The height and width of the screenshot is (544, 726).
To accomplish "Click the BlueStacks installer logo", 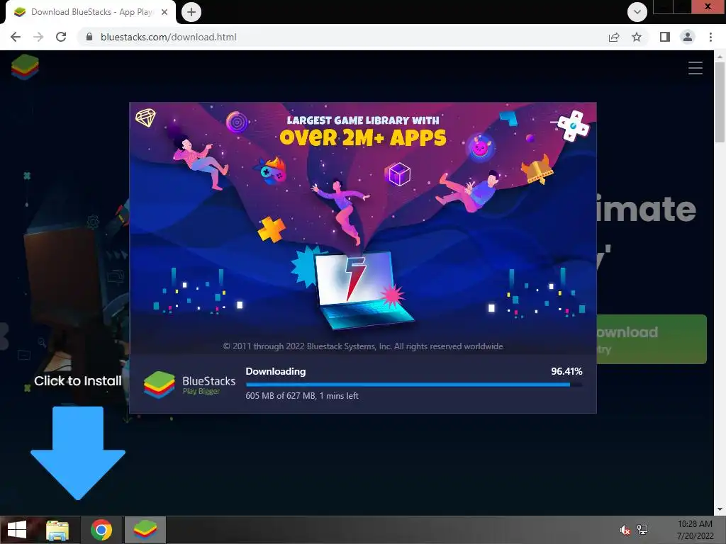I will tap(160, 385).
